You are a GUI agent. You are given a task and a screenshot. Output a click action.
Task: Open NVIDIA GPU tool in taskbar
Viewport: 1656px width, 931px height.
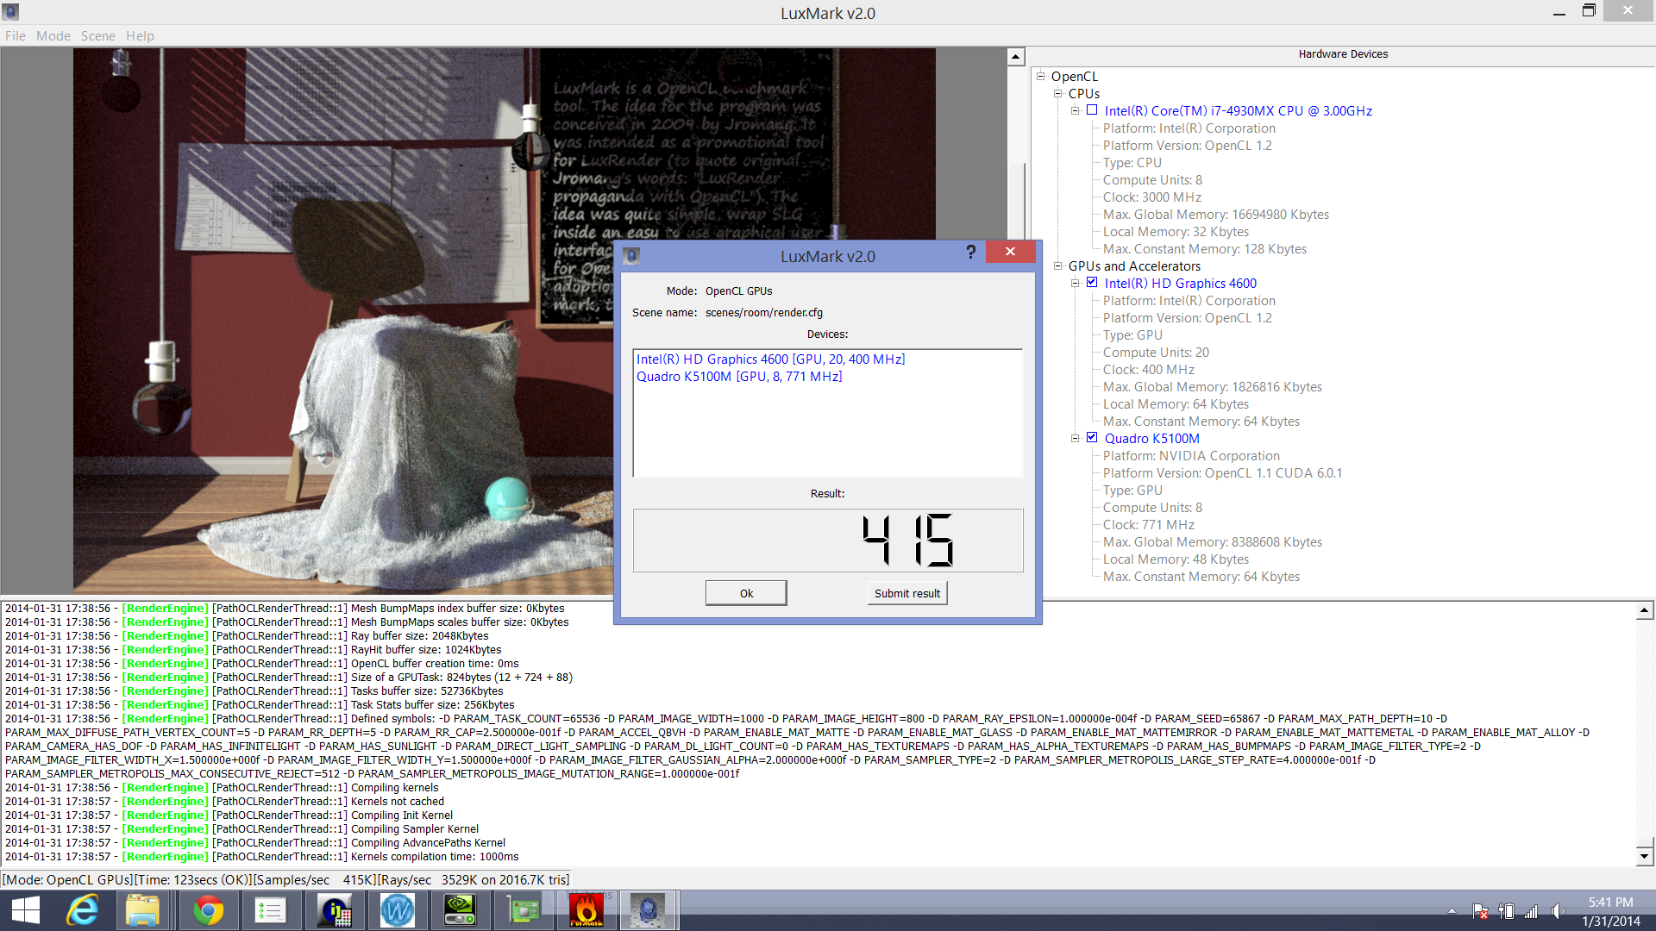(x=460, y=910)
